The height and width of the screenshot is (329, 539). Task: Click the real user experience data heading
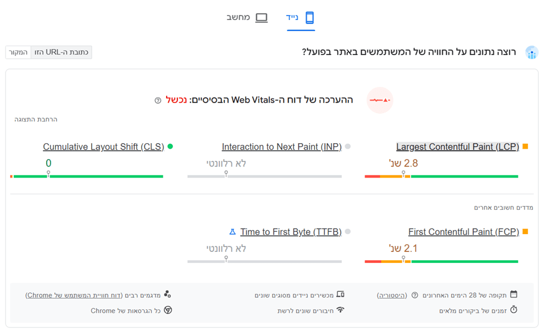pyautogui.click(x=409, y=52)
